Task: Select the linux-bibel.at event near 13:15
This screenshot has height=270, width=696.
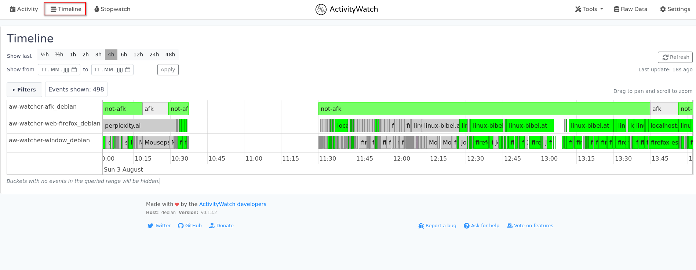Action: pos(591,125)
